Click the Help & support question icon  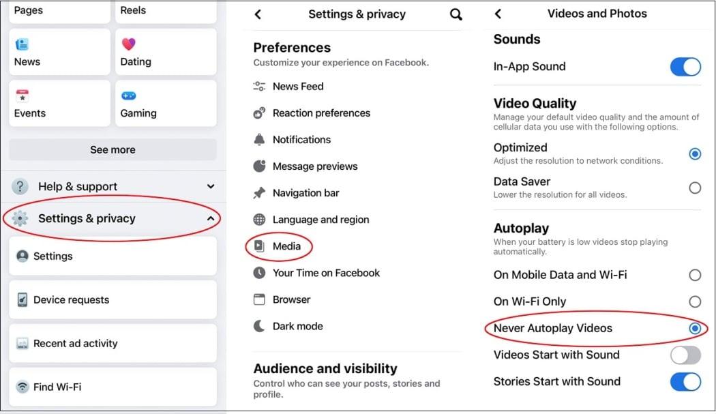click(20, 186)
